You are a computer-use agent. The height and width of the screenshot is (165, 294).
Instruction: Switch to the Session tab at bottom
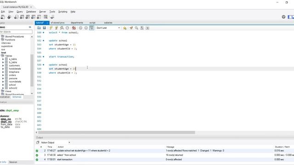click(x=13, y=162)
